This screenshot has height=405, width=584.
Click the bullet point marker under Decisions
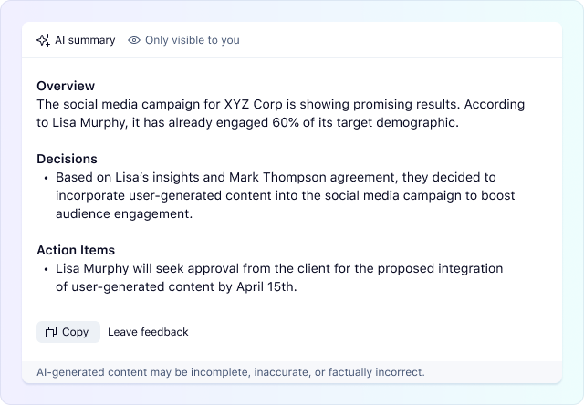point(45,178)
